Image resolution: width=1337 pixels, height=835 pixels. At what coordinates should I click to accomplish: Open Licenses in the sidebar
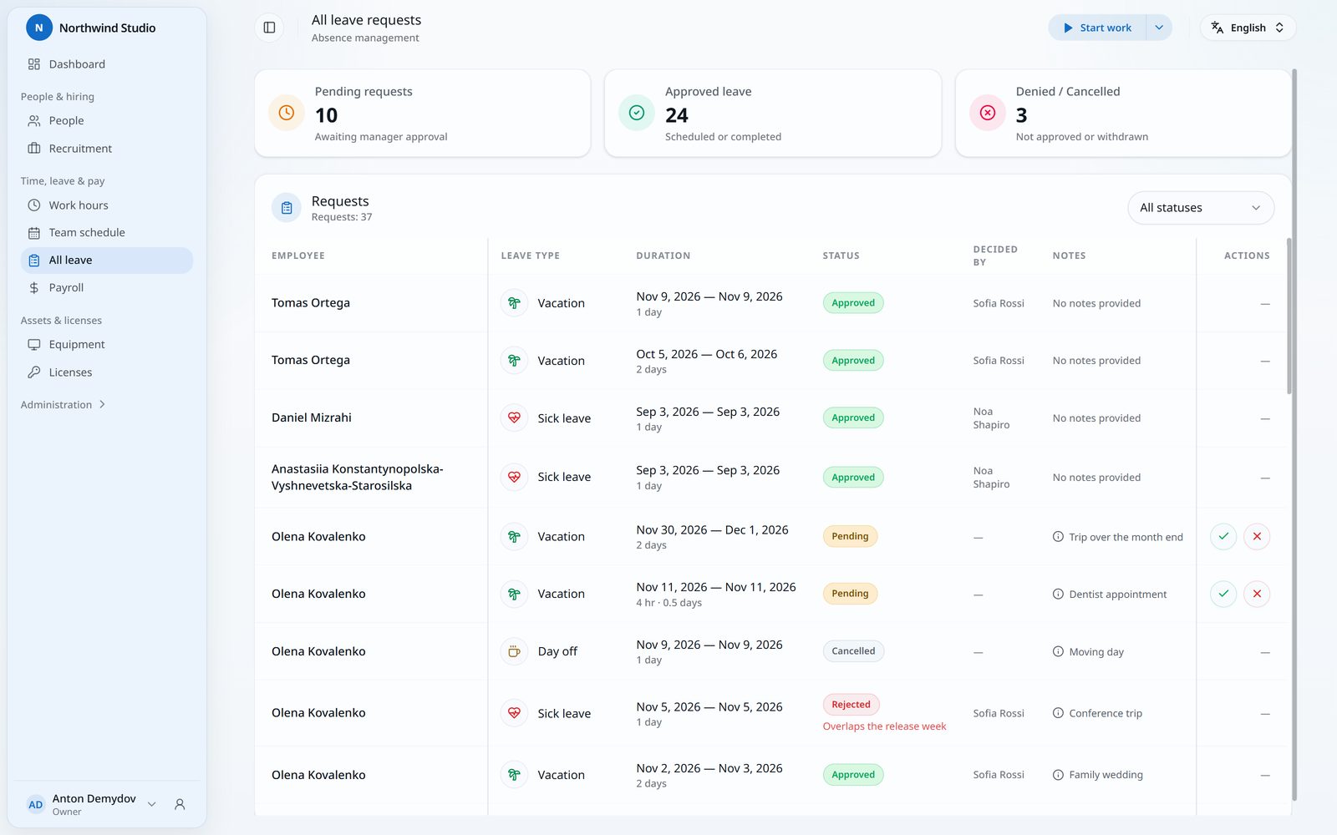pyautogui.click(x=107, y=372)
